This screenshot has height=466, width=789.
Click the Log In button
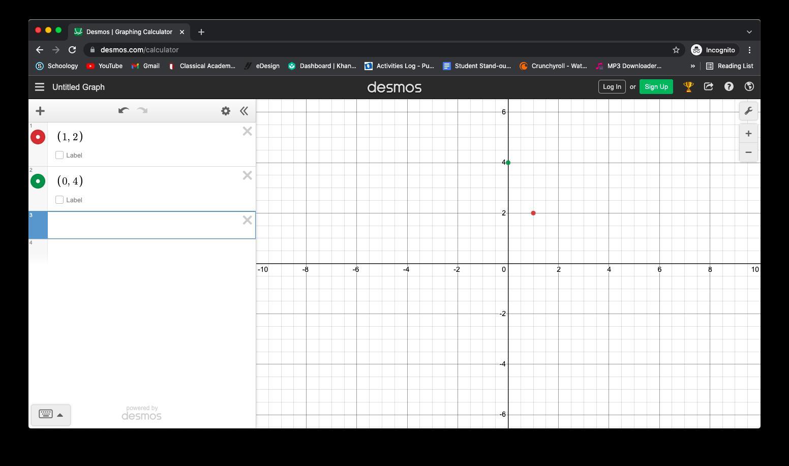[612, 87]
